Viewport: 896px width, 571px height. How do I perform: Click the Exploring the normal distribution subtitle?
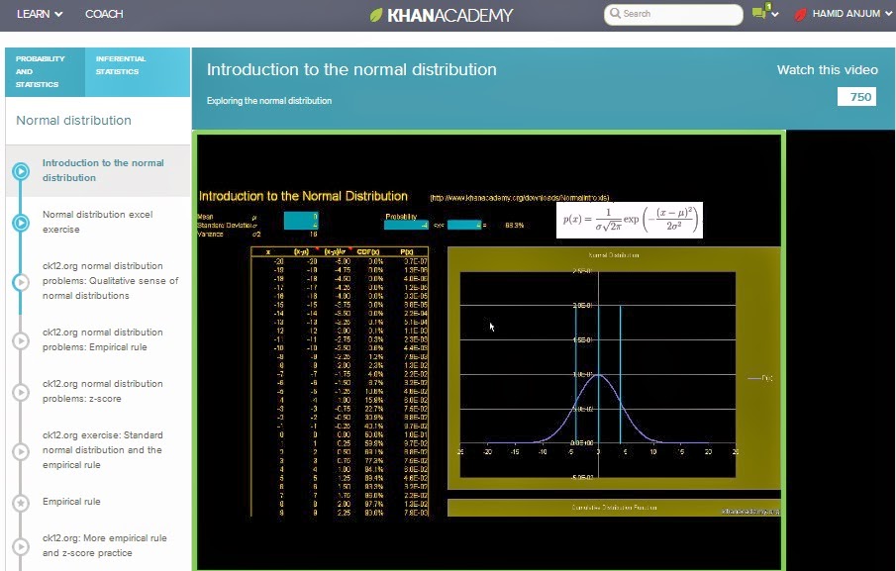pos(269,101)
